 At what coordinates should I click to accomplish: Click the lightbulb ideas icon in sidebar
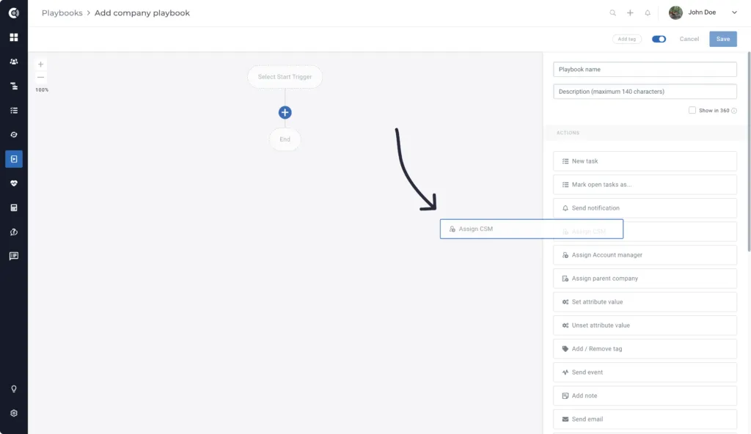pos(14,389)
